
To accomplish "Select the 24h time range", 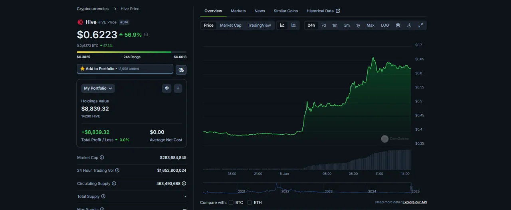I will tap(311, 25).
